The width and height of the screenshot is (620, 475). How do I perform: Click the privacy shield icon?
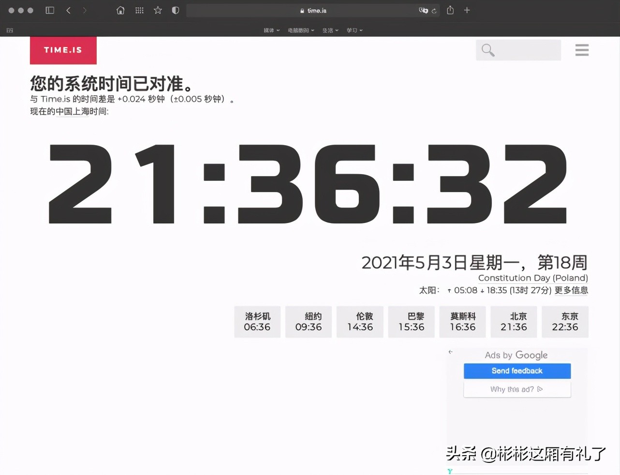click(x=175, y=10)
